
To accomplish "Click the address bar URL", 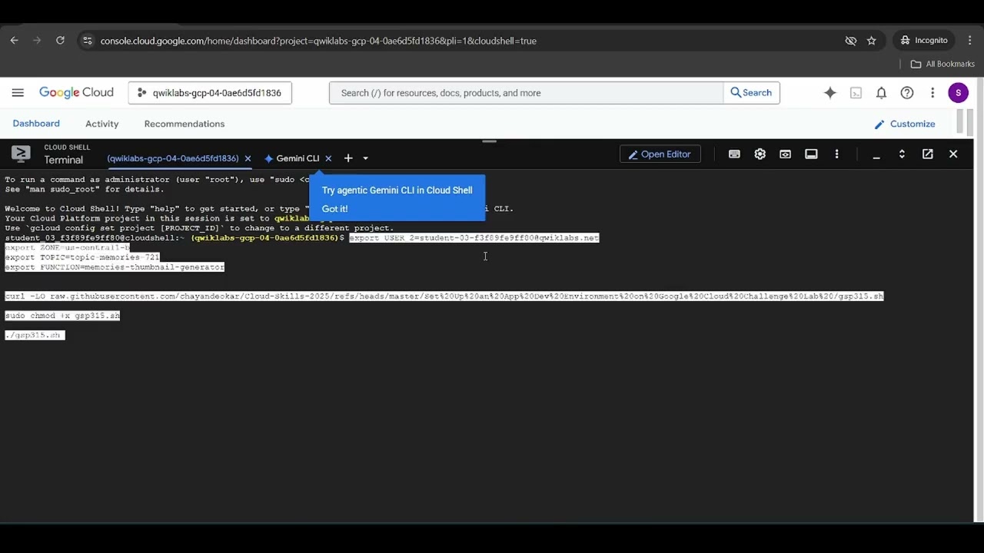I will click(x=318, y=41).
